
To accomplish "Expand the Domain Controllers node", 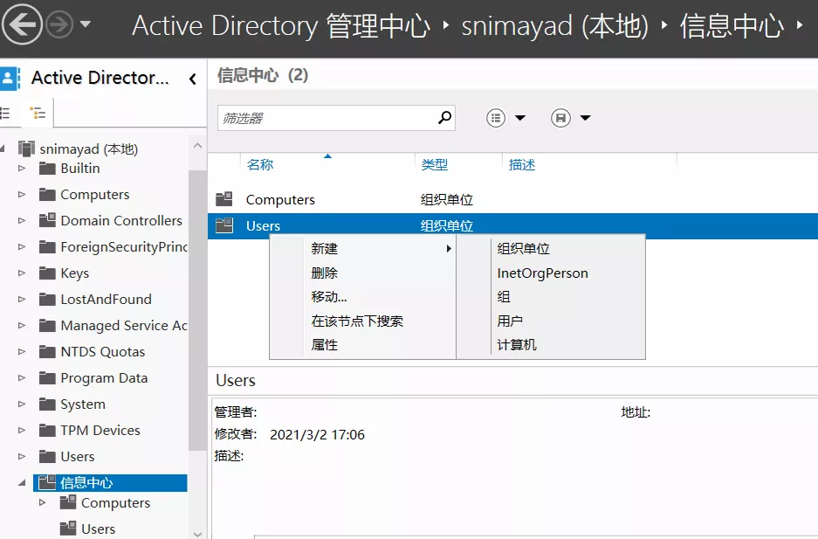I will point(23,221).
